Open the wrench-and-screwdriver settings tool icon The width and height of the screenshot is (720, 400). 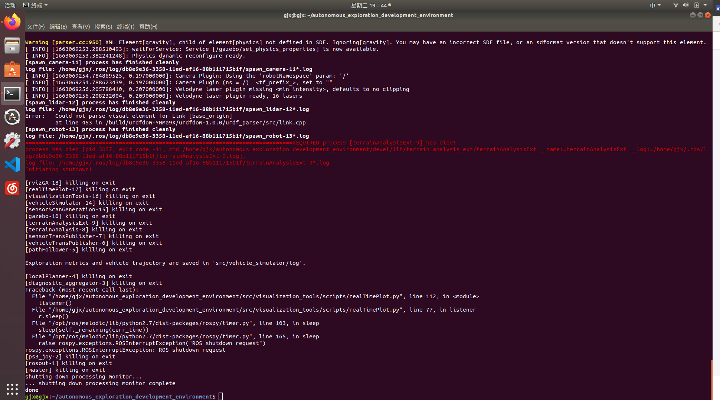tap(12, 141)
